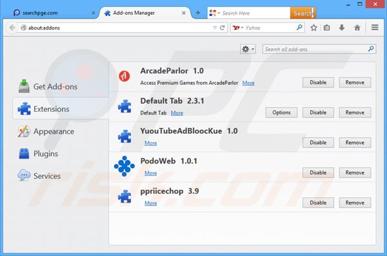Close the searchpge.com tab
This screenshot has height=256, width=387.
(94, 13)
